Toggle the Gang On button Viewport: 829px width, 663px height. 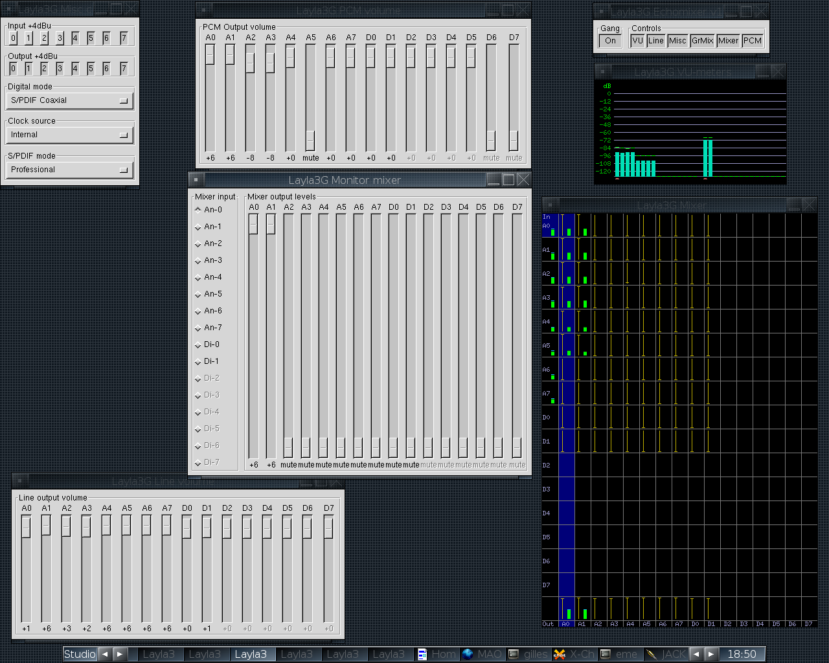(x=610, y=41)
